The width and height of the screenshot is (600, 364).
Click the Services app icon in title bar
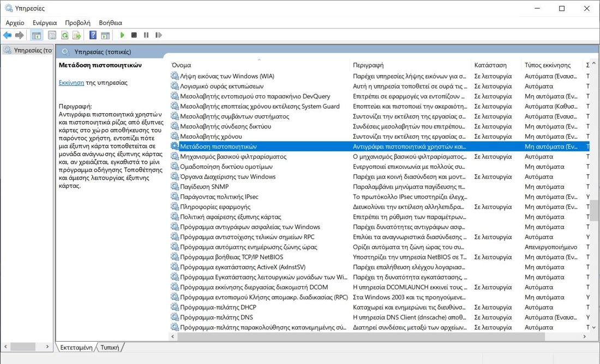click(x=8, y=8)
